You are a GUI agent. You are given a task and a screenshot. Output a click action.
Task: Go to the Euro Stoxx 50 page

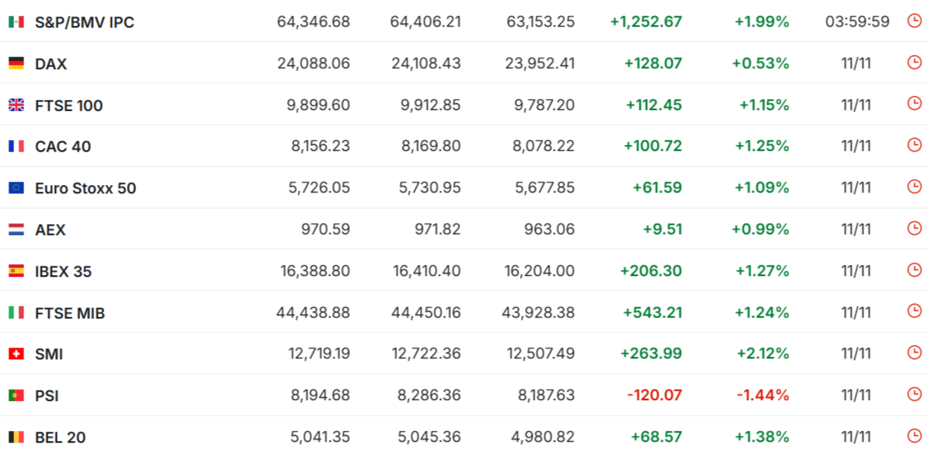click(85, 188)
